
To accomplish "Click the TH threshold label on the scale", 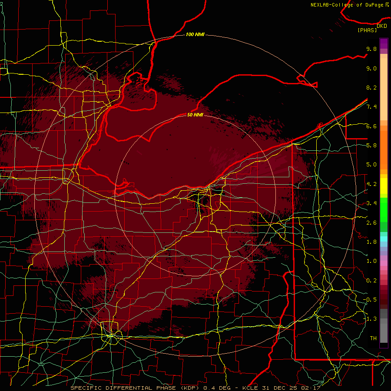I will 373,338.
